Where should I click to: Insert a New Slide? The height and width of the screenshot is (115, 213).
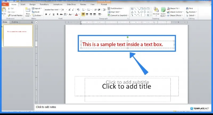click(x=28, y=12)
